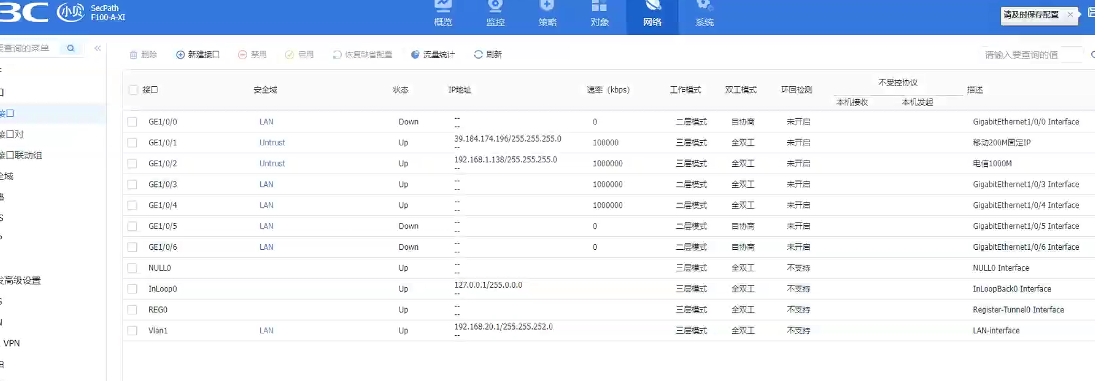The image size is (1095, 381).
Task: Click the Untrust link for GE1/0/2
Action: tap(272, 164)
